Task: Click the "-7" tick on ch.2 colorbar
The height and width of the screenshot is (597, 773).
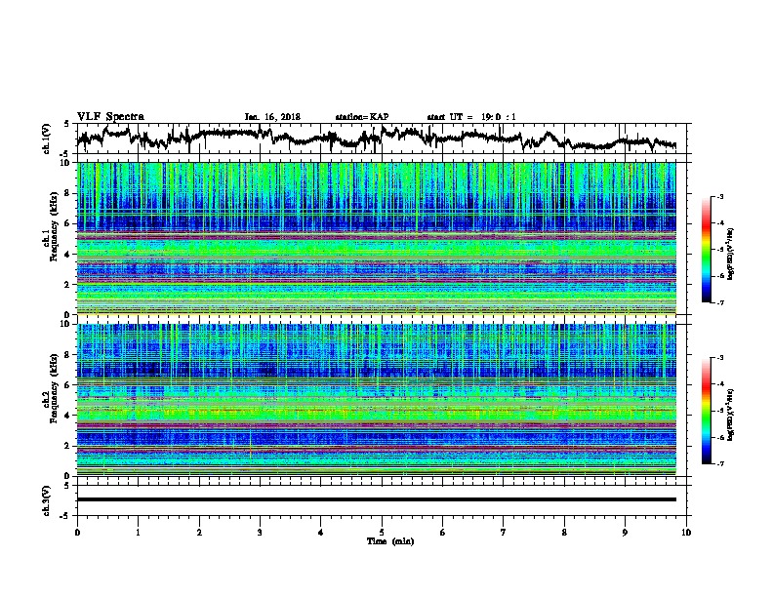Action: point(720,464)
